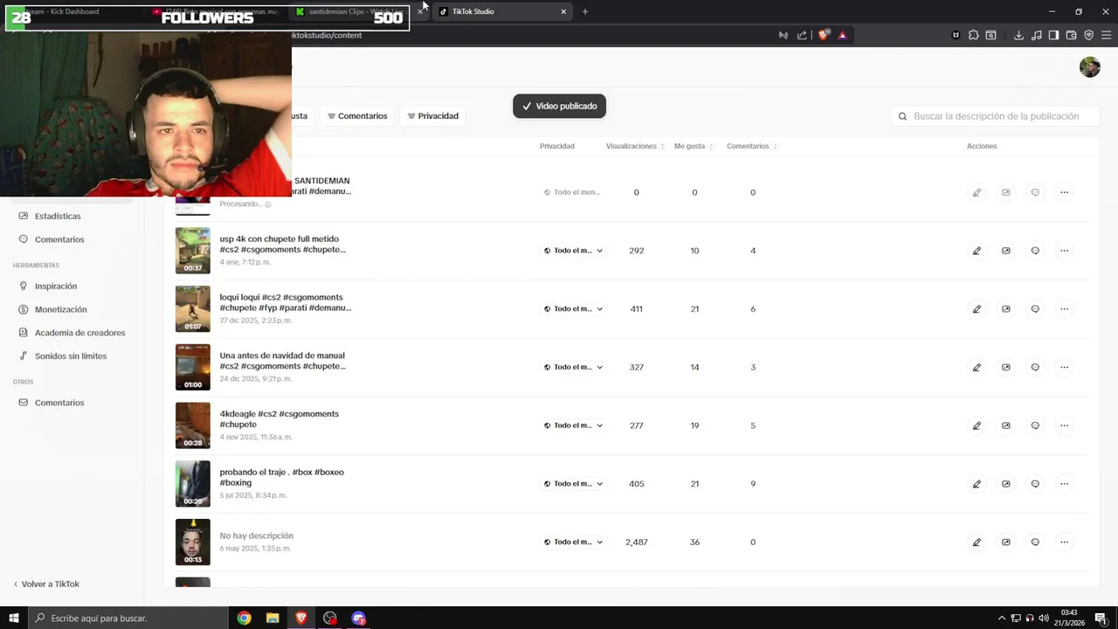Open privacy dropdown for '4kdeagle' video

[573, 425]
